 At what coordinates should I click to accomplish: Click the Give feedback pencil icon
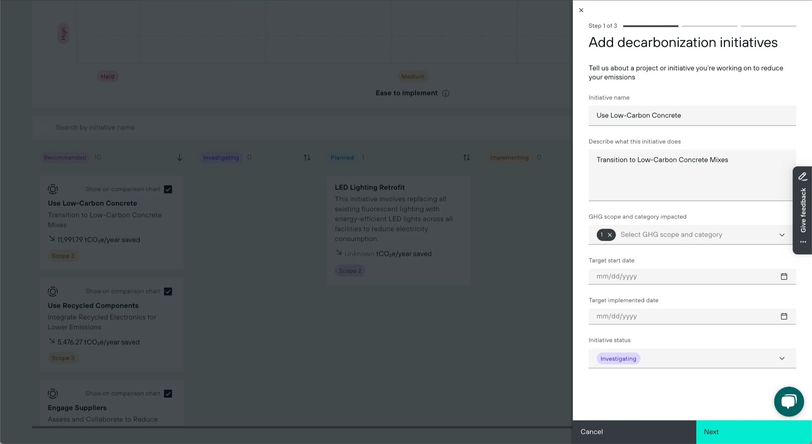[x=802, y=176]
